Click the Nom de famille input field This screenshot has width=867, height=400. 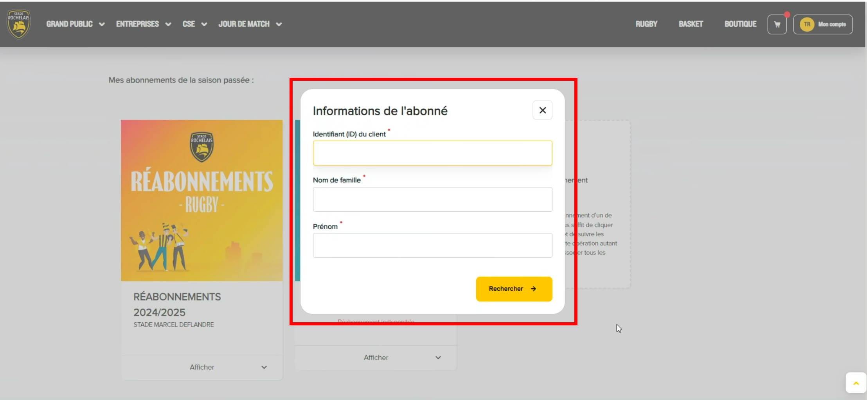432,199
